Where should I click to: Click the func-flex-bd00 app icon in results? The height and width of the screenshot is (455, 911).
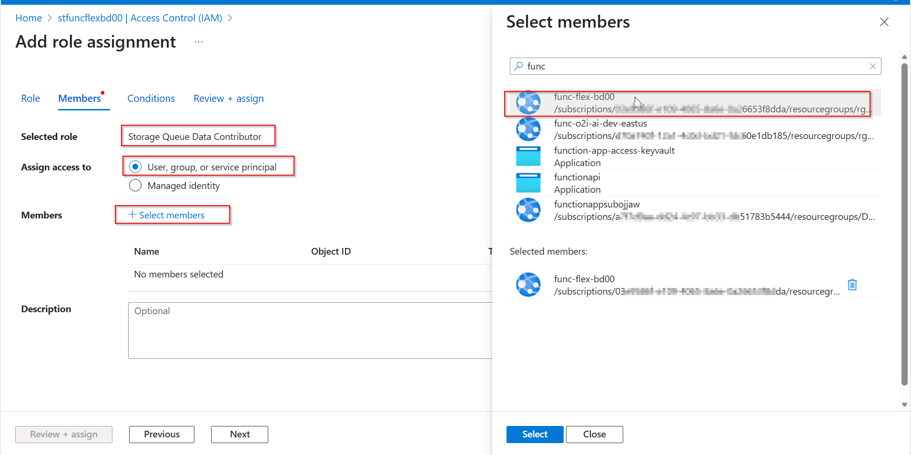(528, 102)
